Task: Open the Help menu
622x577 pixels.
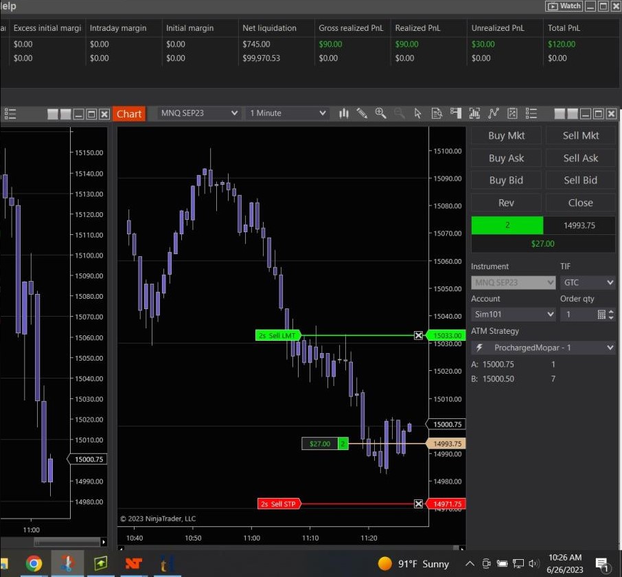Action: (8, 6)
